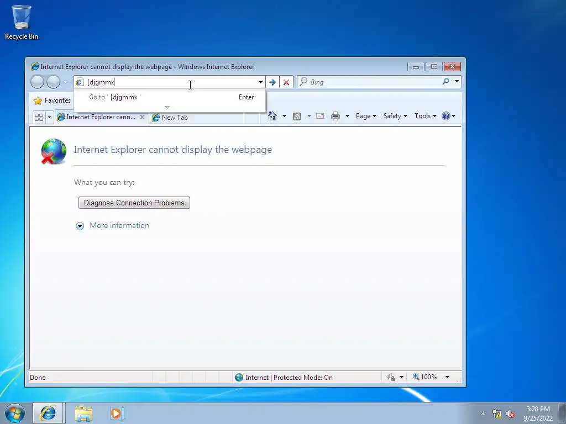The width and height of the screenshot is (566, 424).
Task: Open the Page menu
Action: 366,116
